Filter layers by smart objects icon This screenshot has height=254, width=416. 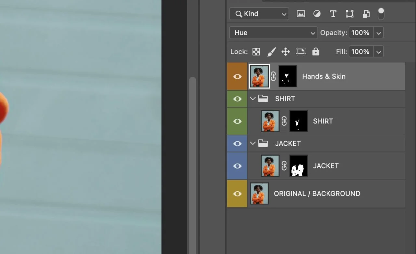tap(366, 14)
